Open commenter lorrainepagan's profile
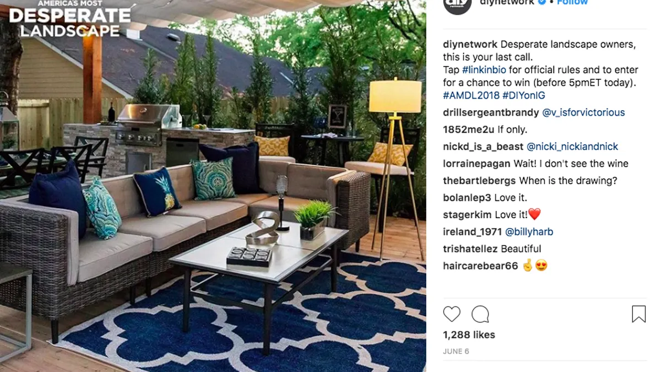 click(476, 164)
